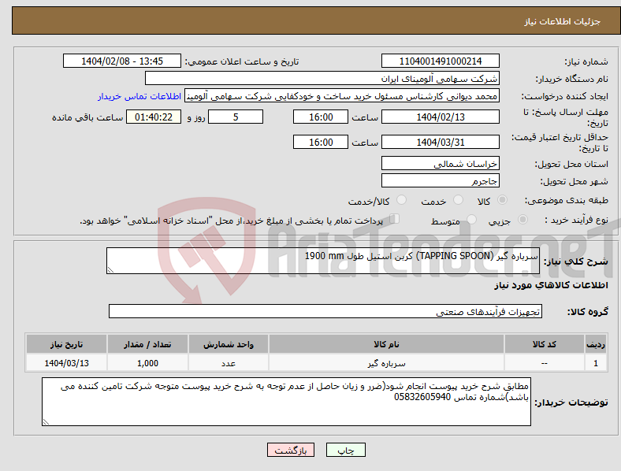Click the بازگشت back button
Viewport: 621px width, 471px height.
[x=291, y=450]
